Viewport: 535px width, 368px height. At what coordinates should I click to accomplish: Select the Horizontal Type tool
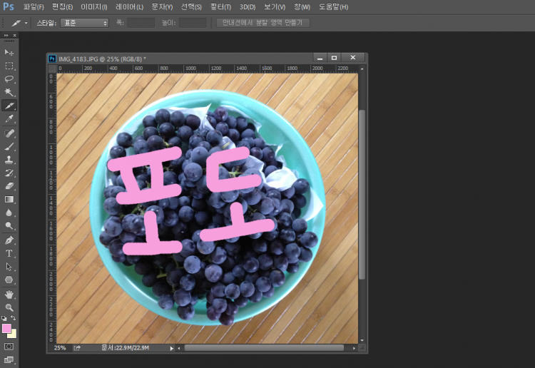(x=9, y=253)
